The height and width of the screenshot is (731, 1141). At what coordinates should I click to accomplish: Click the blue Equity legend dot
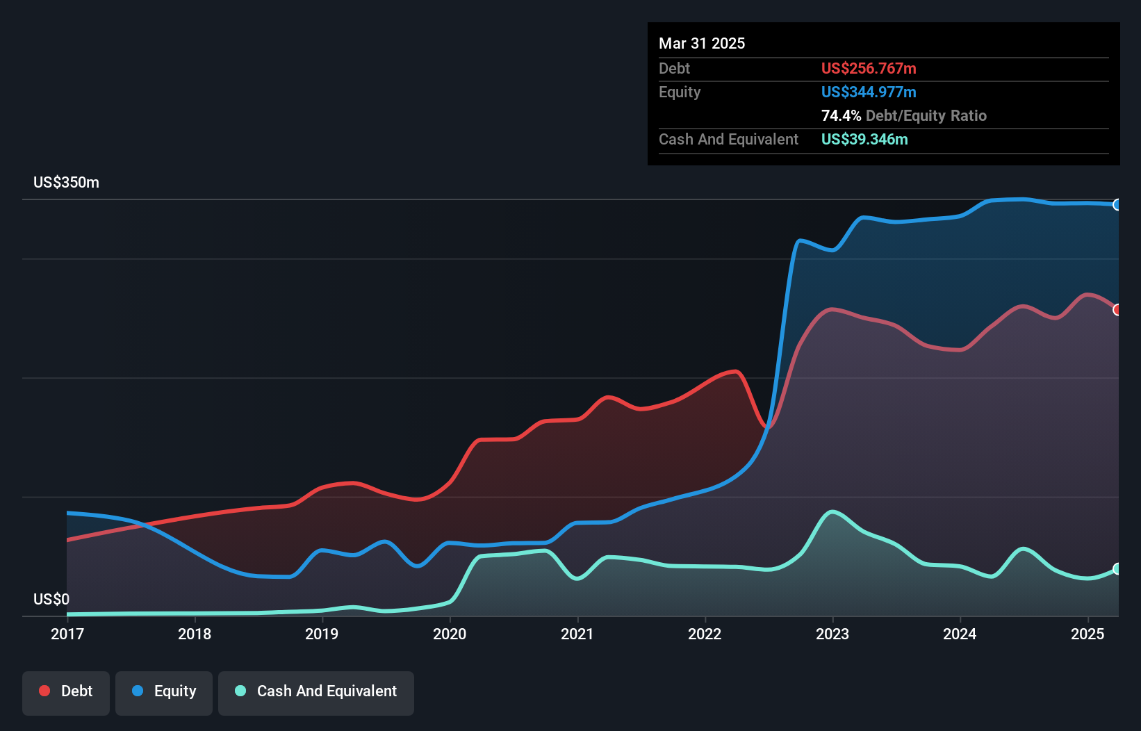coord(138,691)
